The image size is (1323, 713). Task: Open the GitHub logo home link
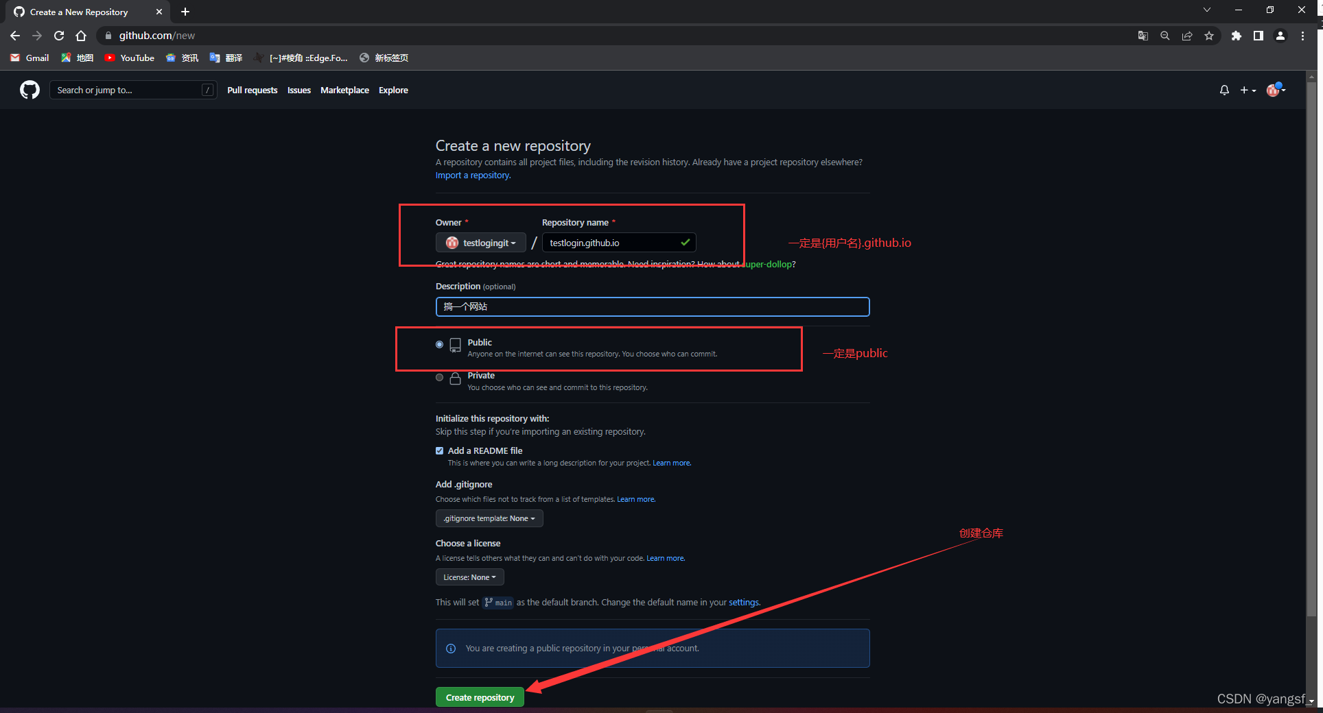tap(30, 90)
